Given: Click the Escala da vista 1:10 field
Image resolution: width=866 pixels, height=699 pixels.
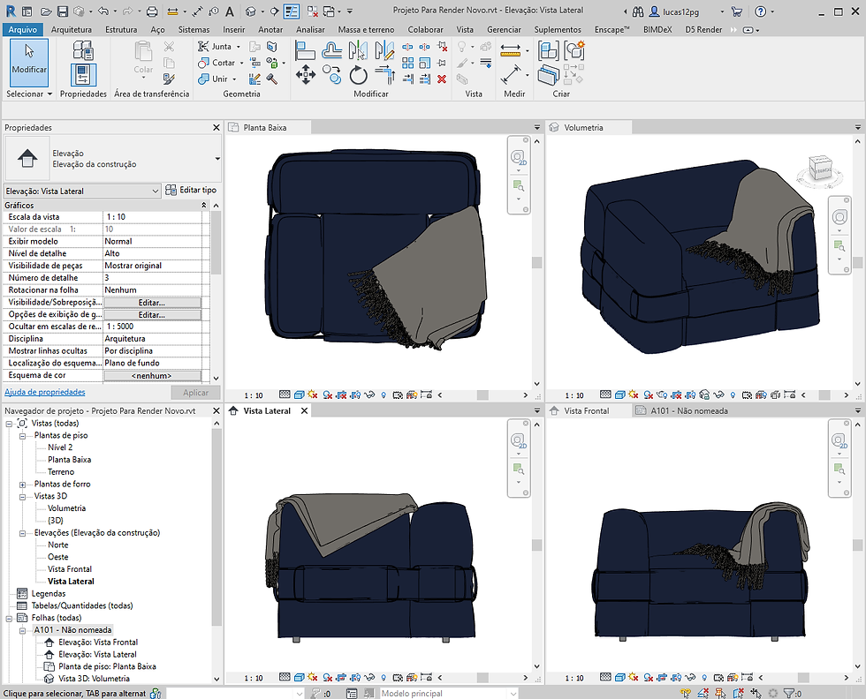Looking at the screenshot, I should [x=152, y=217].
